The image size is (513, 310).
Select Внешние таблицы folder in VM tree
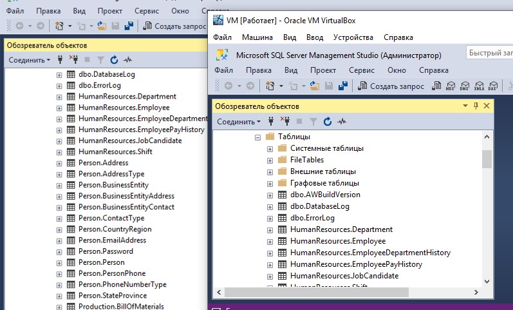point(322,171)
